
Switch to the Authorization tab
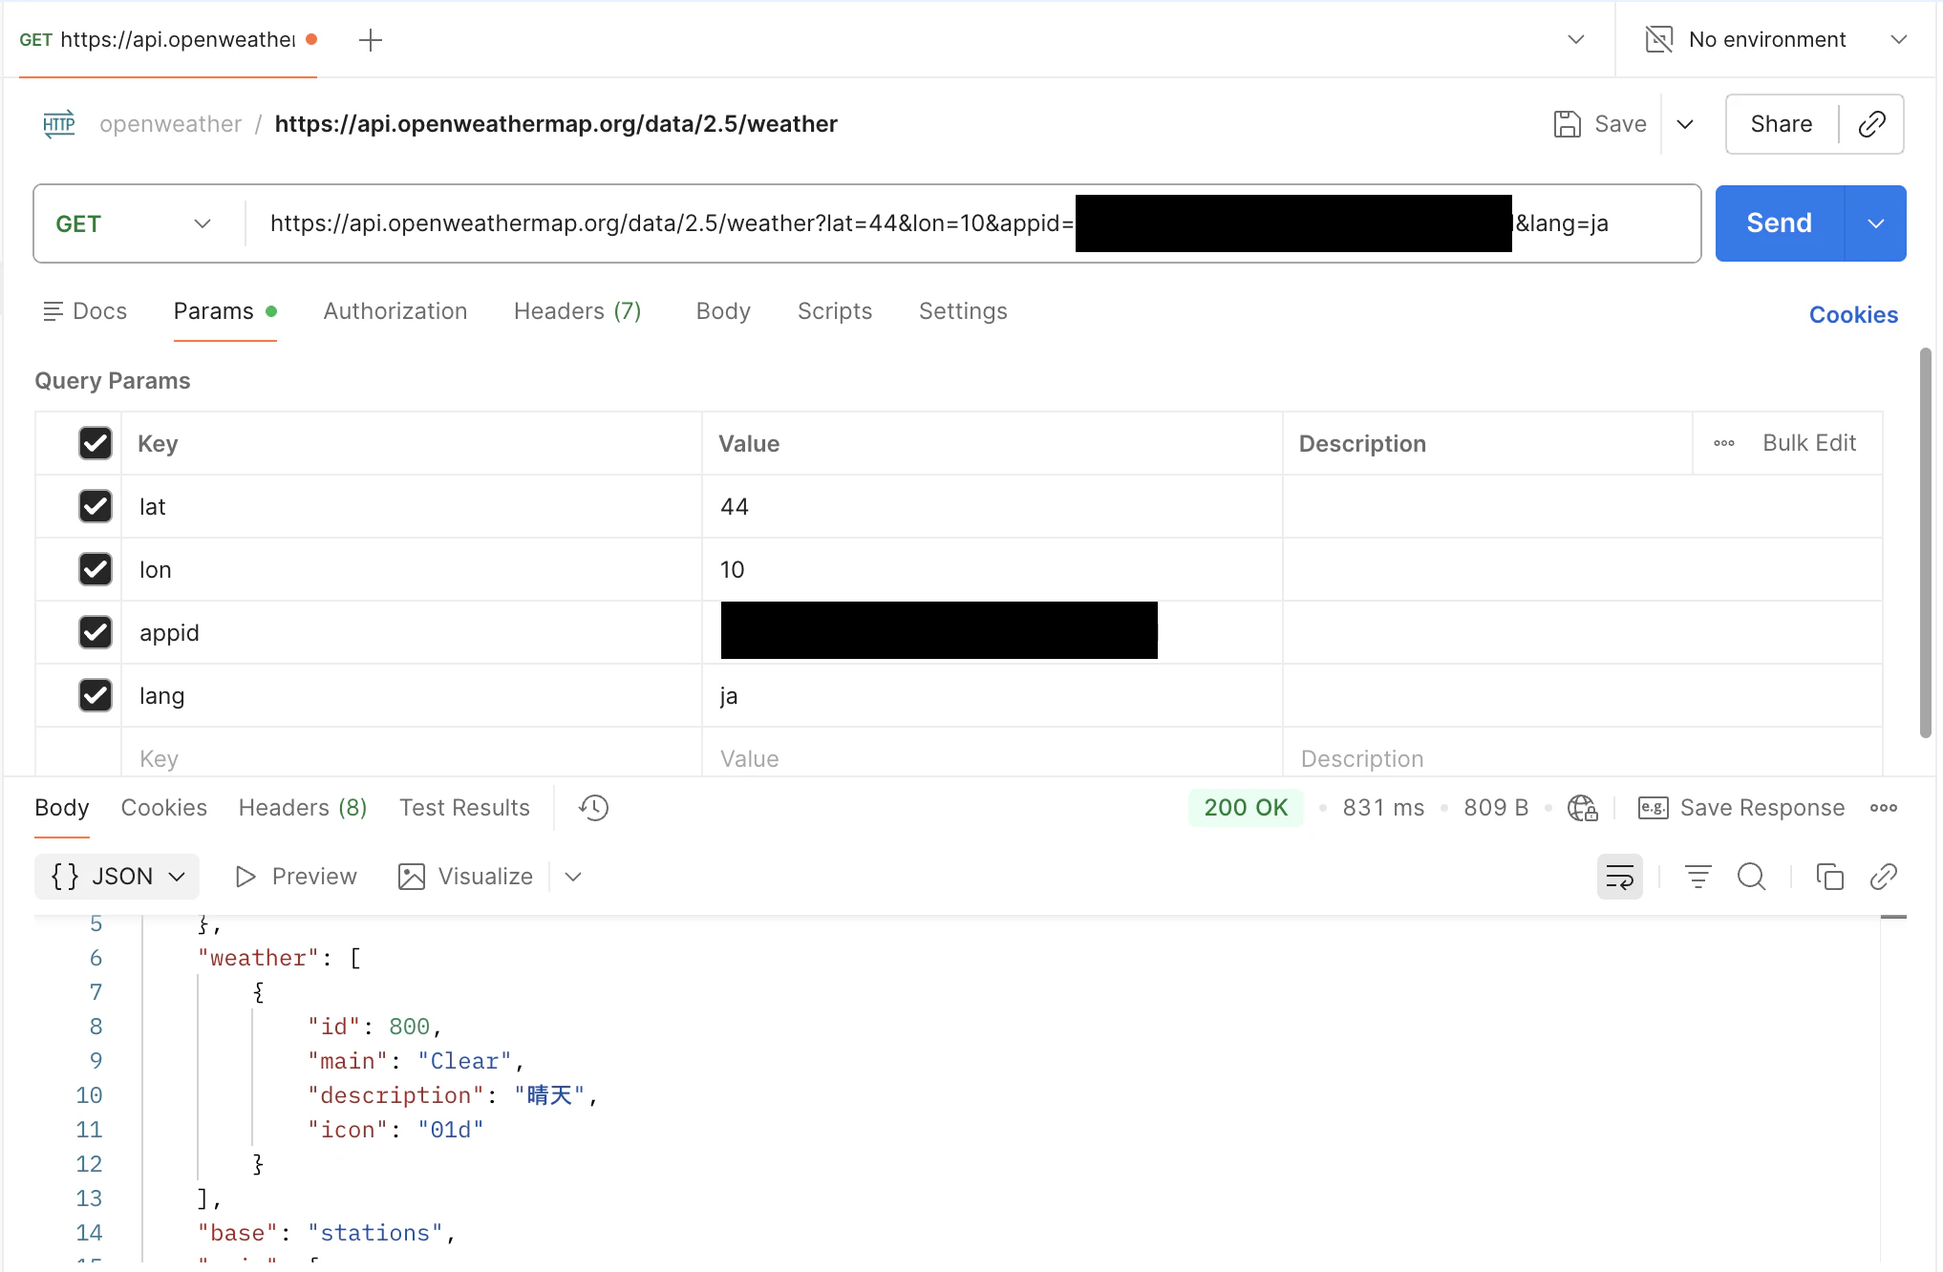[395, 311]
